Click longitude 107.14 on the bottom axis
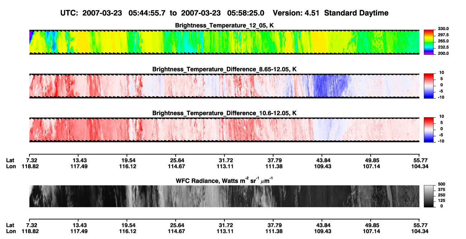 (372, 231)
